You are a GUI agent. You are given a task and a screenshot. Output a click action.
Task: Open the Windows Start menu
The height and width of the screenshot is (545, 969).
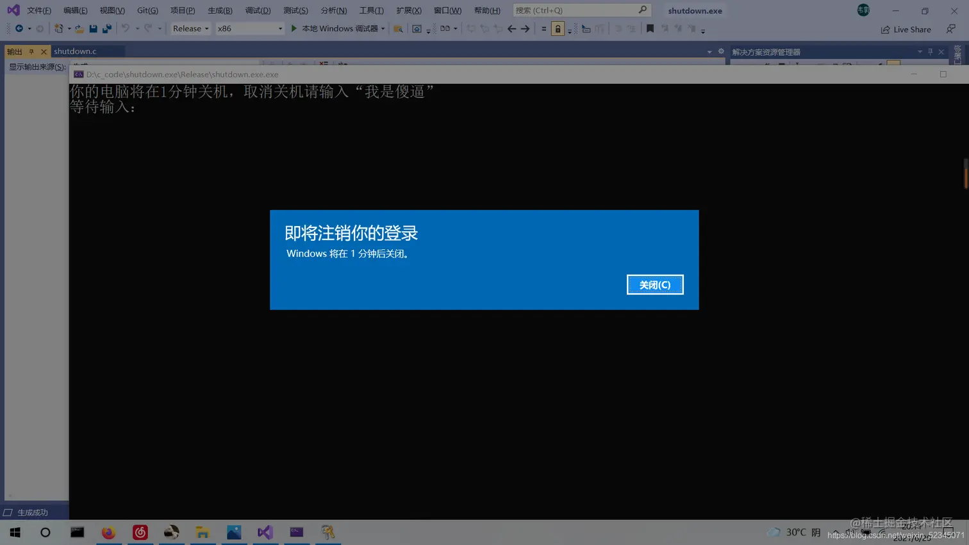[15, 532]
